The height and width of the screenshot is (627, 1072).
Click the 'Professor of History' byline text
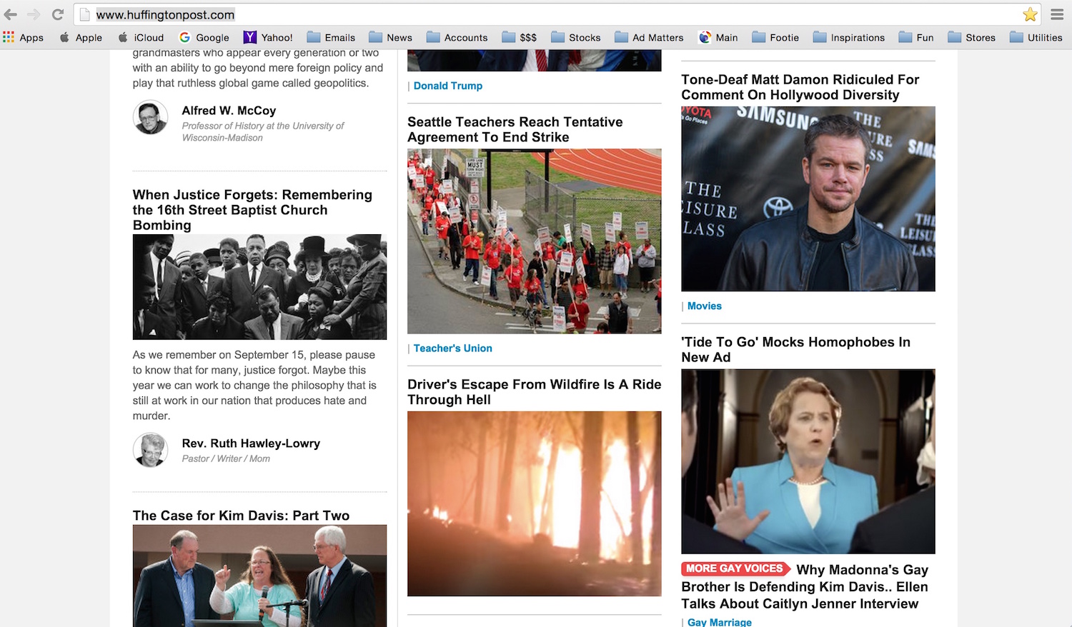[263, 131]
